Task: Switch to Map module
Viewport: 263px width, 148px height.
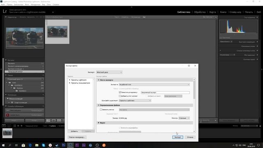Action: pos(212,12)
